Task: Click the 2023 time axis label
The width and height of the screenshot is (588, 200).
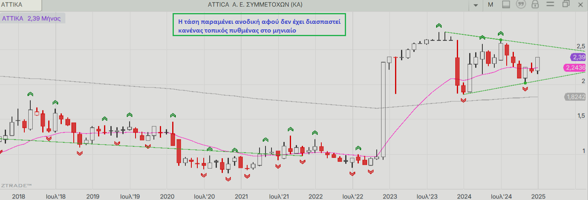Action: (390, 196)
